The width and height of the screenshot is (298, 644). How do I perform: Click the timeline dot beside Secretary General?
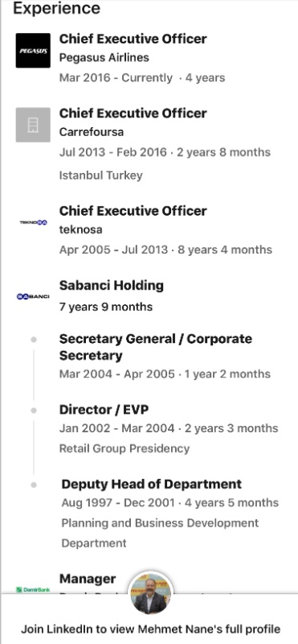(x=34, y=339)
